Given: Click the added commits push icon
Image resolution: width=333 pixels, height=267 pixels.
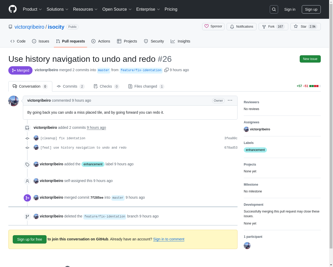Looking at the screenshot, I should click(x=27, y=128).
